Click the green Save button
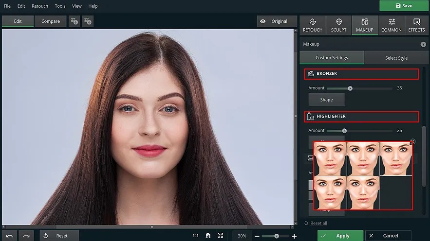Viewport: 430px width, 241px height. pyautogui.click(x=404, y=6)
